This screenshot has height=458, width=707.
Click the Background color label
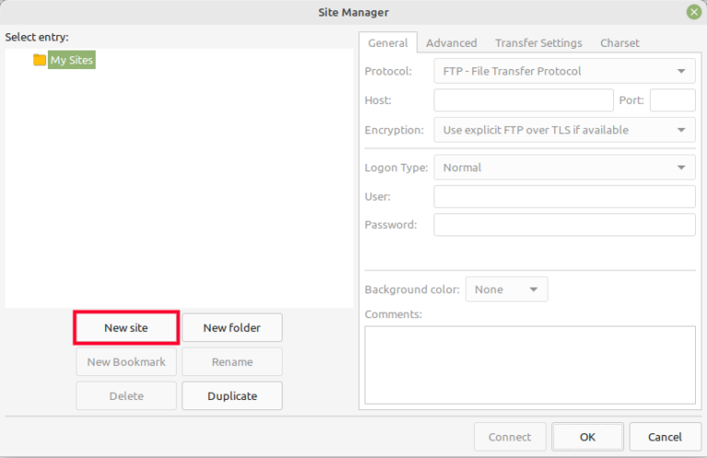(412, 289)
